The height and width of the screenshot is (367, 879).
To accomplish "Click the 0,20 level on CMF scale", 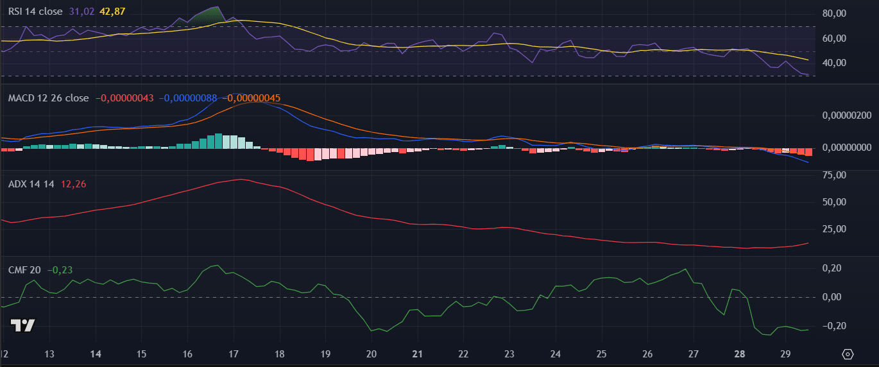I will (x=831, y=268).
